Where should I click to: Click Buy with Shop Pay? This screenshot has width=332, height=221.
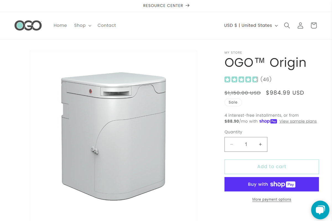[x=271, y=184]
